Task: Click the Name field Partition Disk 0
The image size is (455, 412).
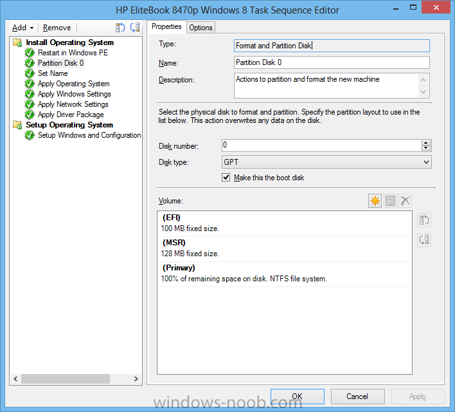Action: (x=332, y=62)
